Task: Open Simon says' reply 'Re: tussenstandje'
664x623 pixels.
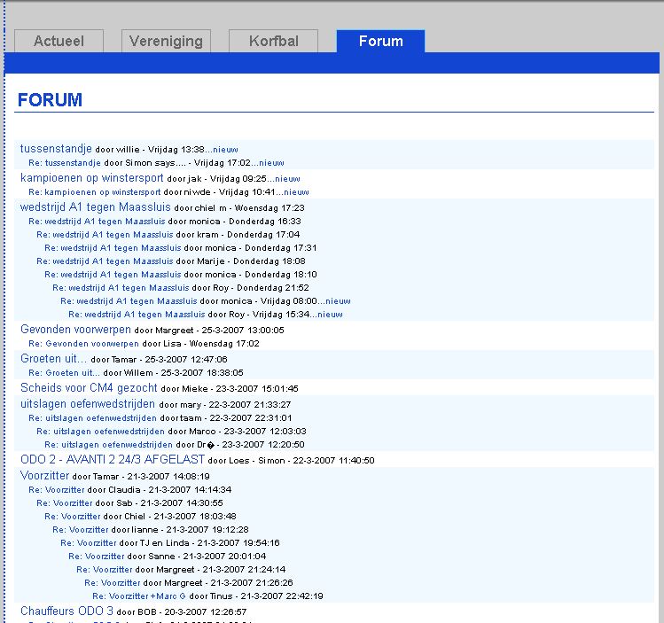Action: point(65,163)
